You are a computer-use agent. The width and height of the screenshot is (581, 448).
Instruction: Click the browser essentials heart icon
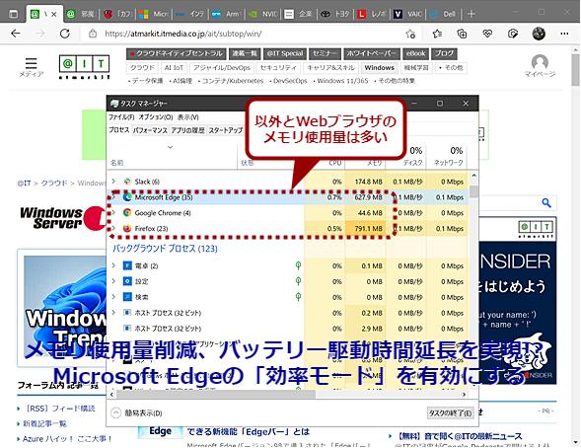[487, 35]
